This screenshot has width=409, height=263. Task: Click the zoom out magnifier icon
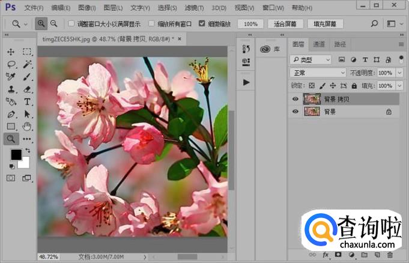pyautogui.click(x=54, y=23)
